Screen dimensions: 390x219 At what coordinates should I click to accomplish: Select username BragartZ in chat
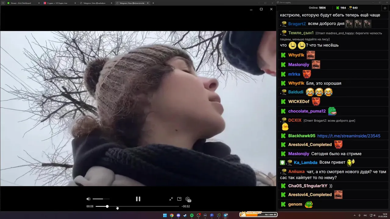(297, 24)
